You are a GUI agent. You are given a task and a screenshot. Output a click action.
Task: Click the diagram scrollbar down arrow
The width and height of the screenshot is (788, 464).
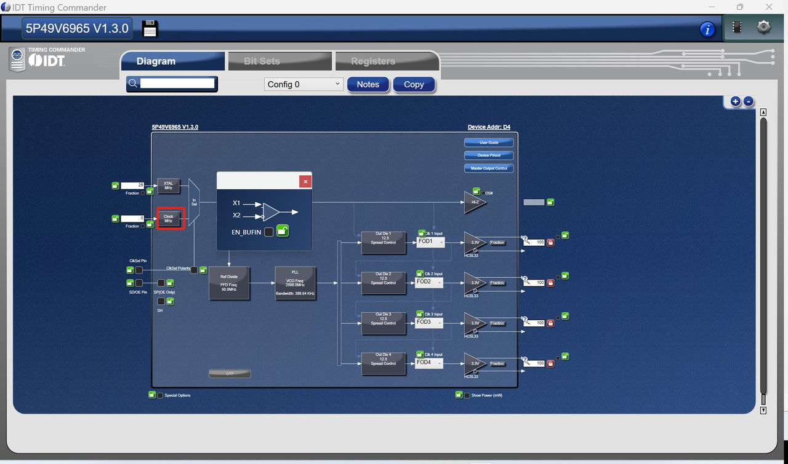pyautogui.click(x=763, y=411)
